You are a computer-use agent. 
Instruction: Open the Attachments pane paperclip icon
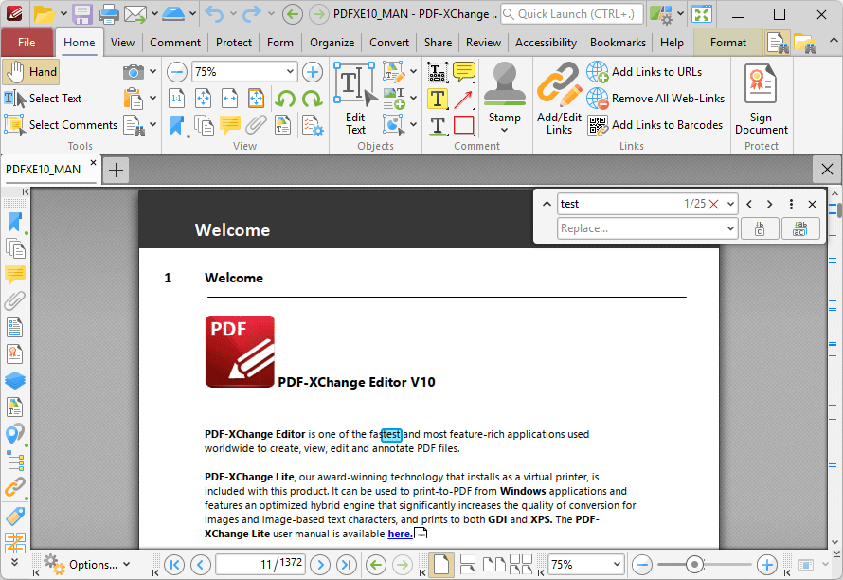[x=14, y=301]
